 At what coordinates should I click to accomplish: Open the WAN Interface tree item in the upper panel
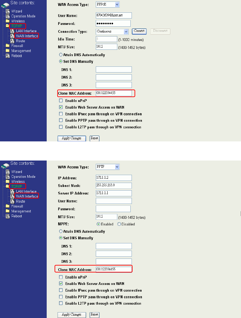[x=27, y=36]
